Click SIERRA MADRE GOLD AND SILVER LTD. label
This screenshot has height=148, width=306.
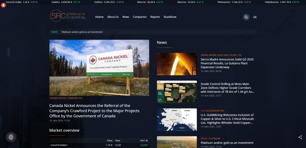(x=221, y=55)
